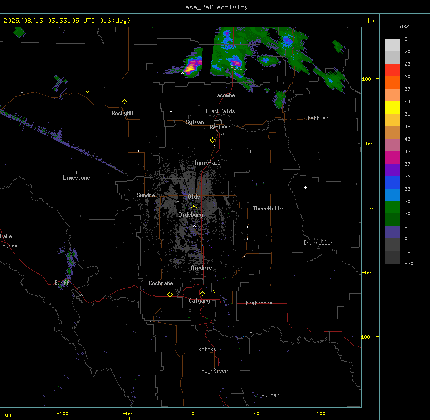This screenshot has height=420, width=430.
Task: Select the magenta 39-42 dBZ legend swatch
Action: (392, 157)
